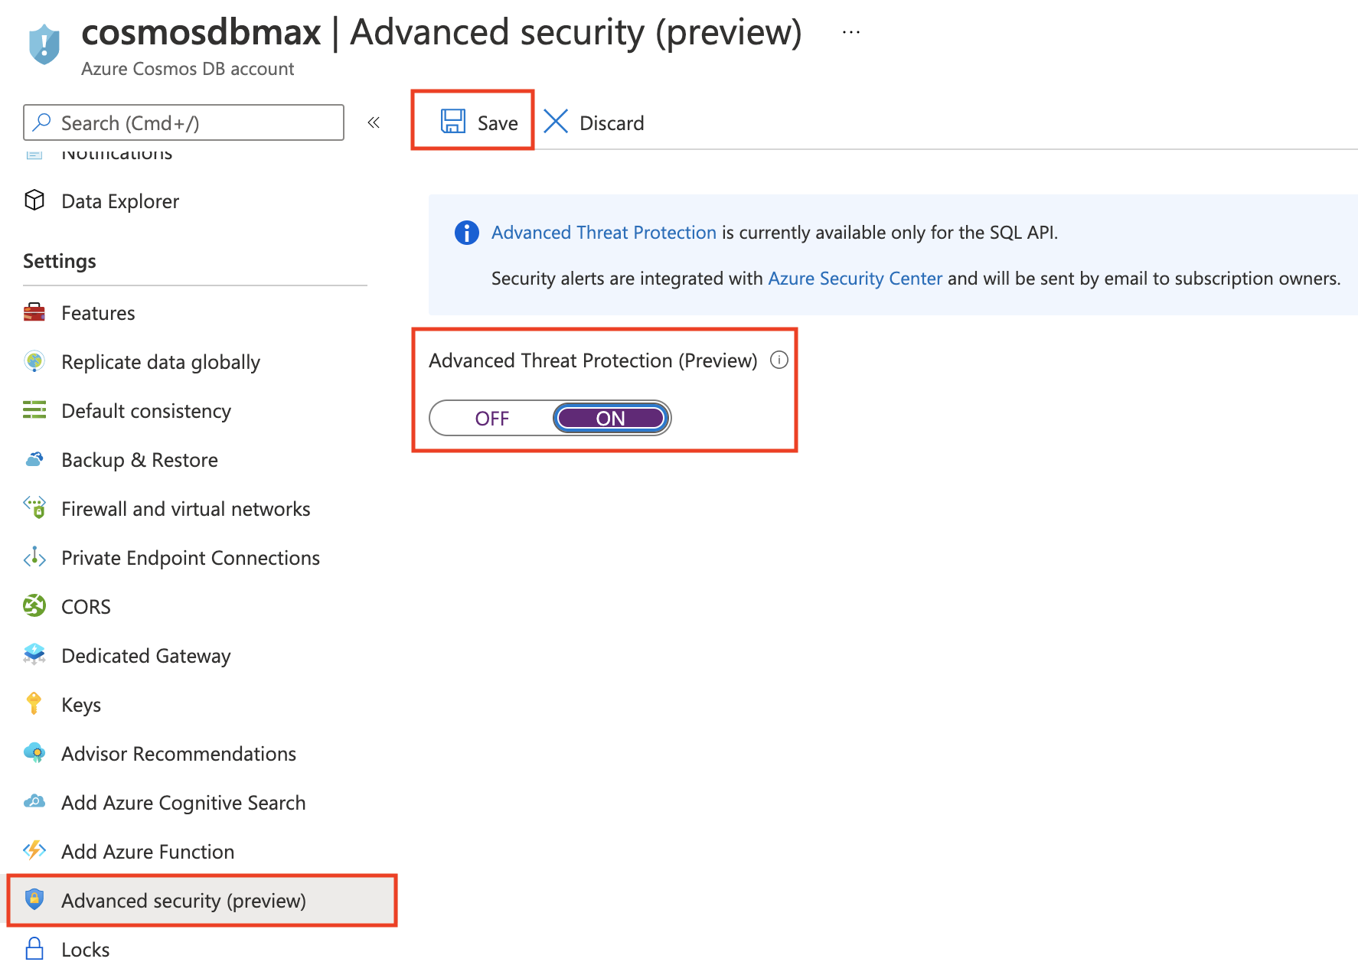The width and height of the screenshot is (1358, 975).
Task: Click the Backup & Restore cloud icon
Action: pos(35,459)
